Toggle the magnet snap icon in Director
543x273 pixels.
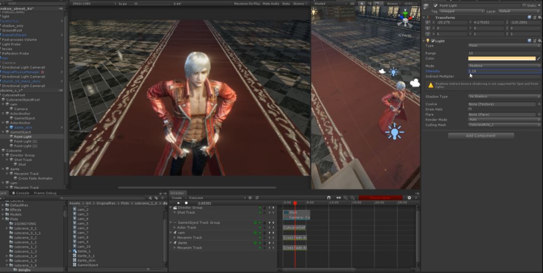click(329, 198)
